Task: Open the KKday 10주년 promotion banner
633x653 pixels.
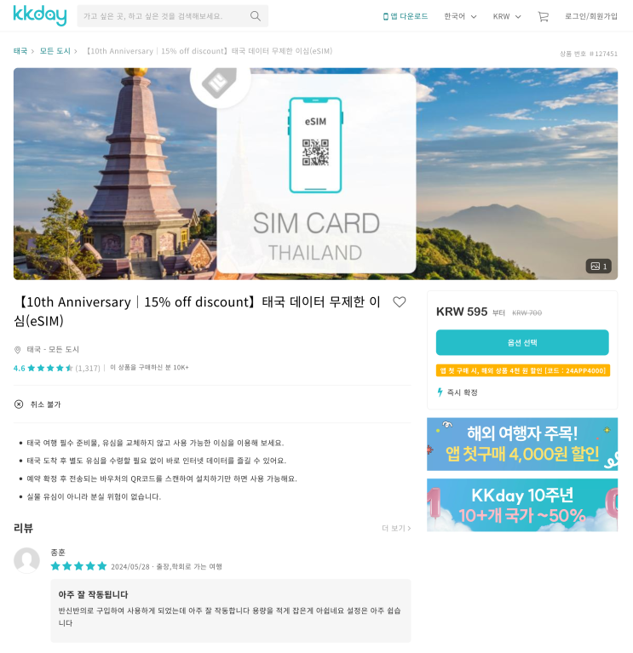Action: click(x=522, y=505)
